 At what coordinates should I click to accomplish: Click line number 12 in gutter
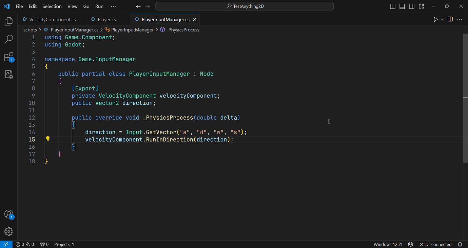click(x=32, y=118)
